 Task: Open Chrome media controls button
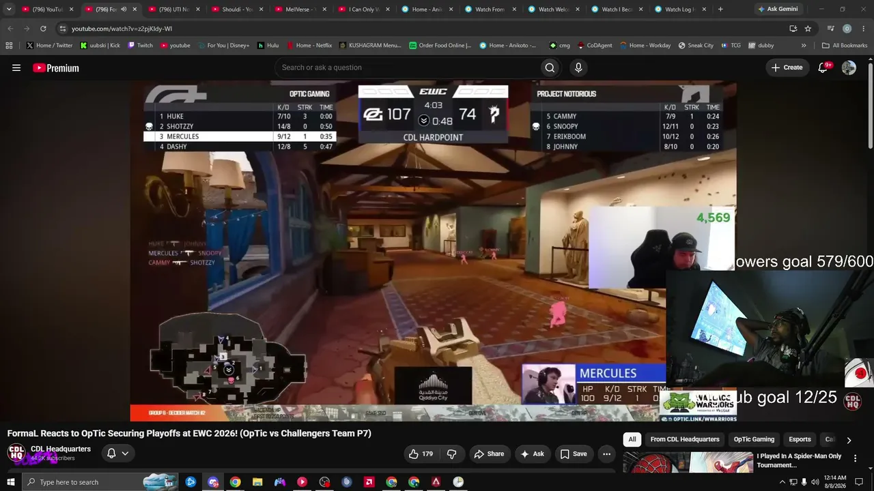pyautogui.click(x=830, y=29)
